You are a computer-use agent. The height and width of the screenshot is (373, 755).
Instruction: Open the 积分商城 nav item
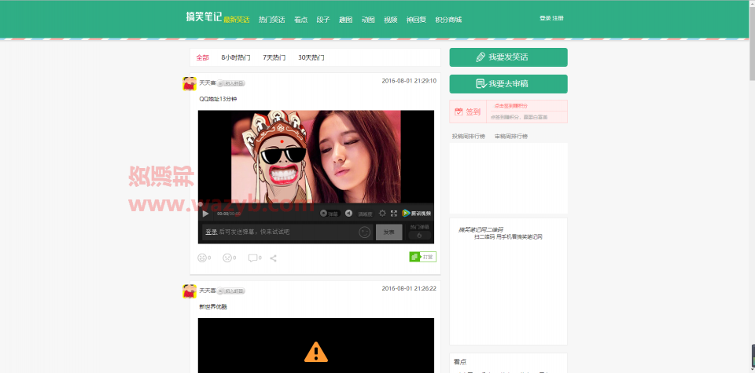(448, 20)
